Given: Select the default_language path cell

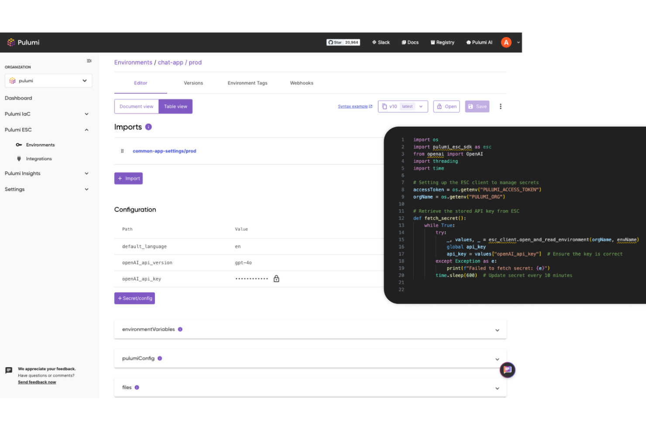Looking at the screenshot, I should (144, 247).
